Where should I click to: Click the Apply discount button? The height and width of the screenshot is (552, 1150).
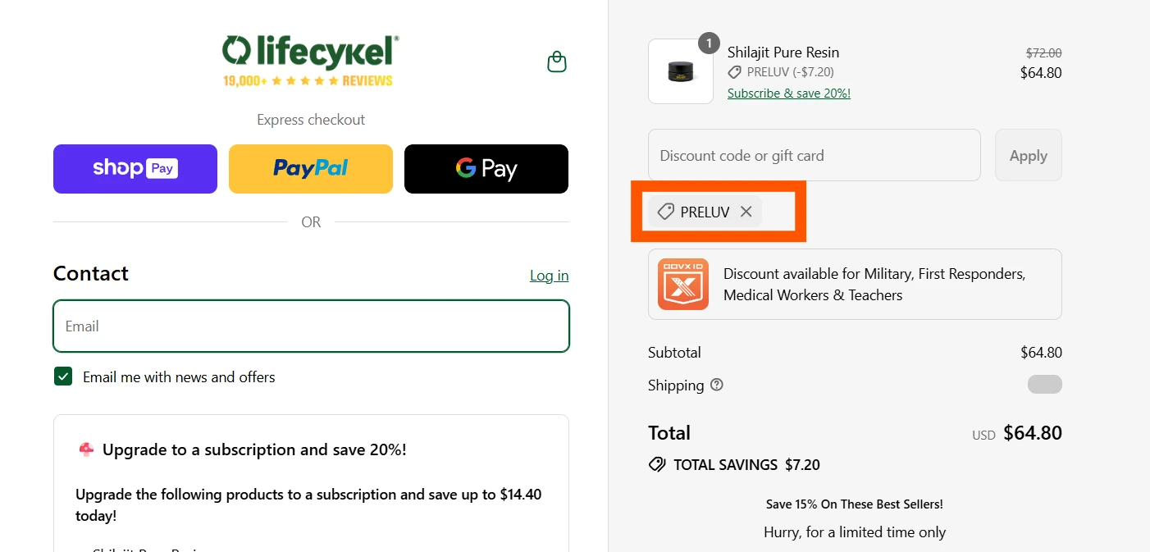coord(1029,155)
